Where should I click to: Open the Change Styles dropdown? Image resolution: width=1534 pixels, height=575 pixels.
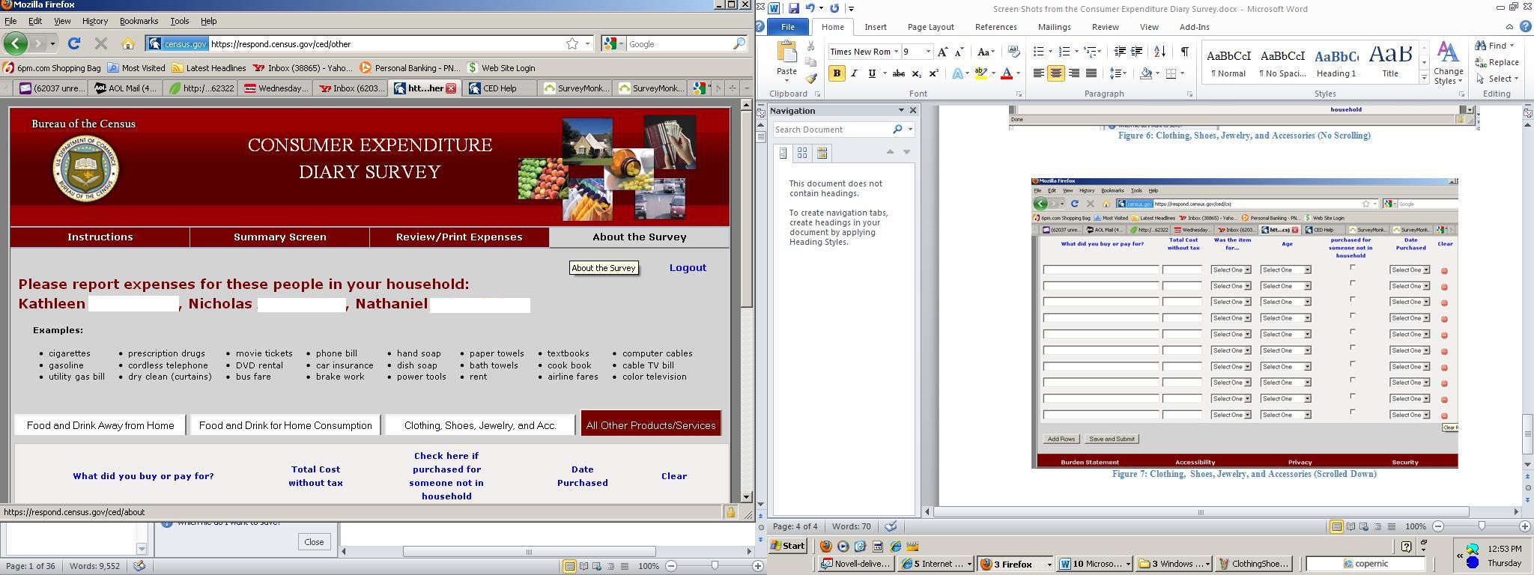click(x=1449, y=65)
